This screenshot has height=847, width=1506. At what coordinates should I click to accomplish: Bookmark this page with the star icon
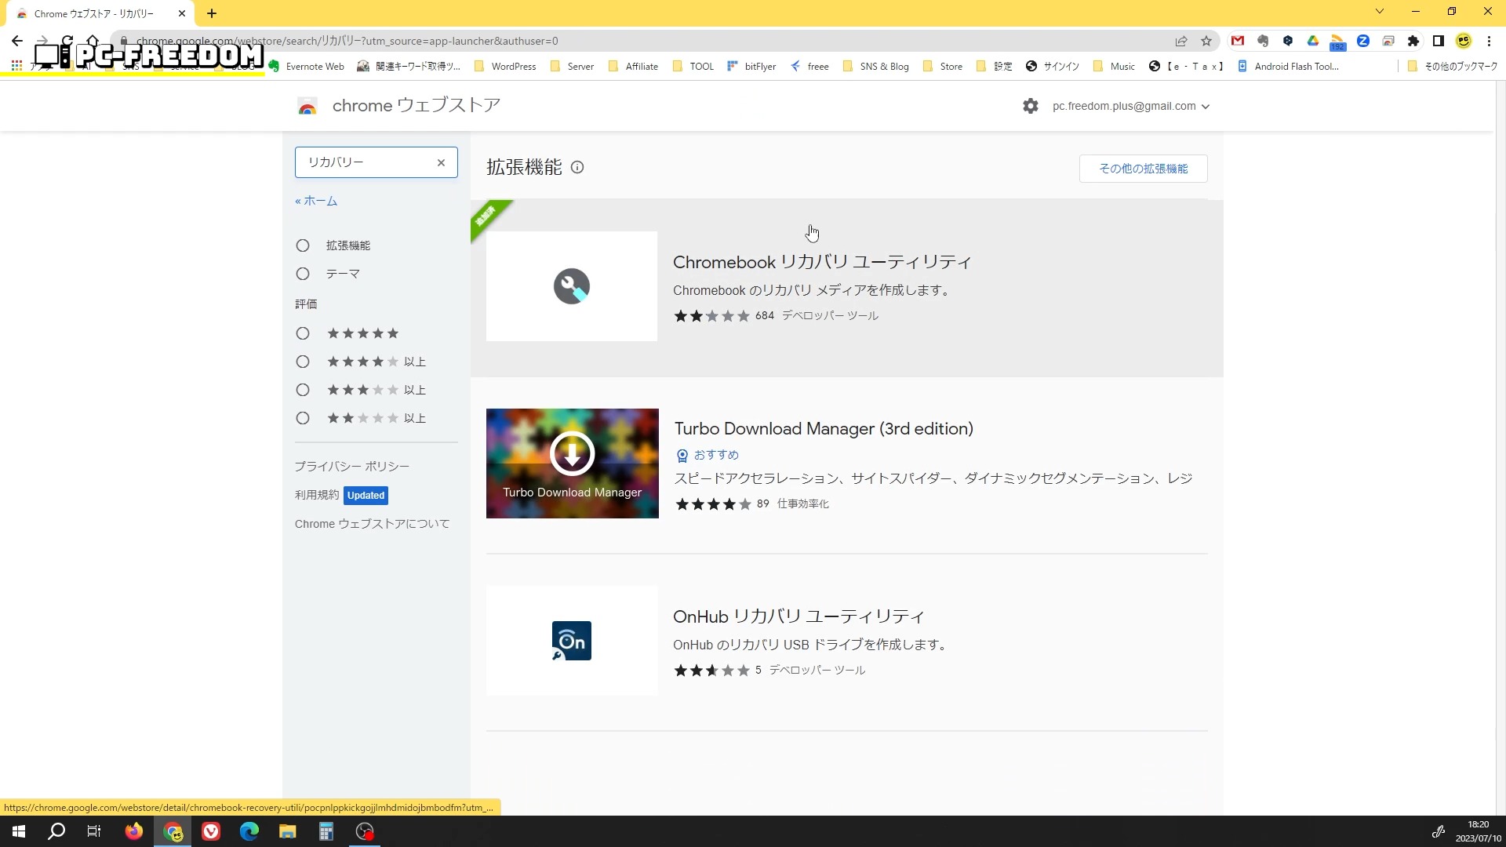tap(1206, 41)
